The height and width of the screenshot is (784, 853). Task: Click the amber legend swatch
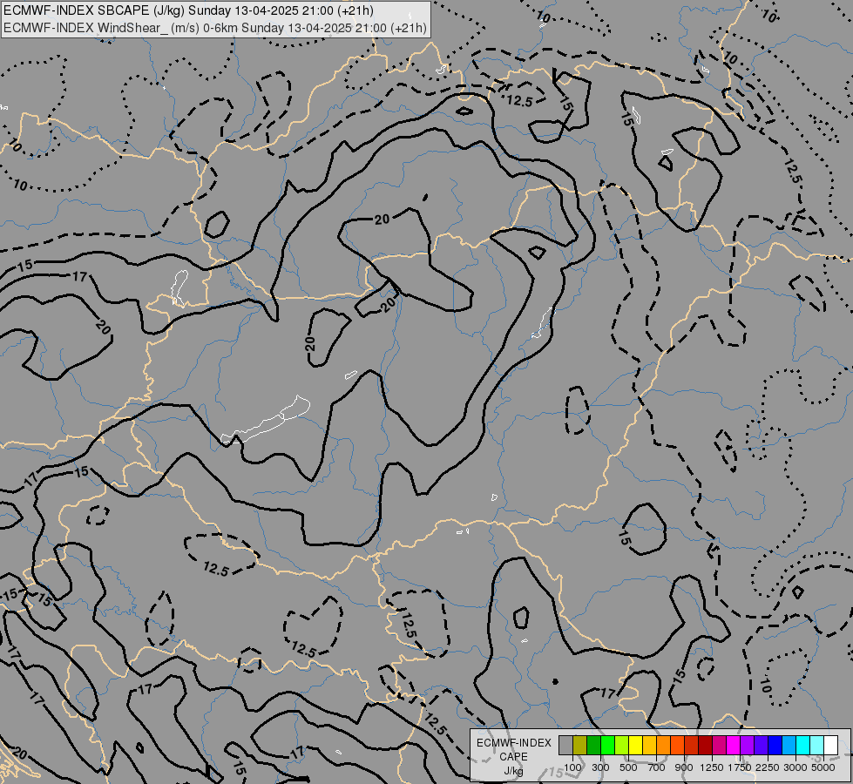coord(649,746)
